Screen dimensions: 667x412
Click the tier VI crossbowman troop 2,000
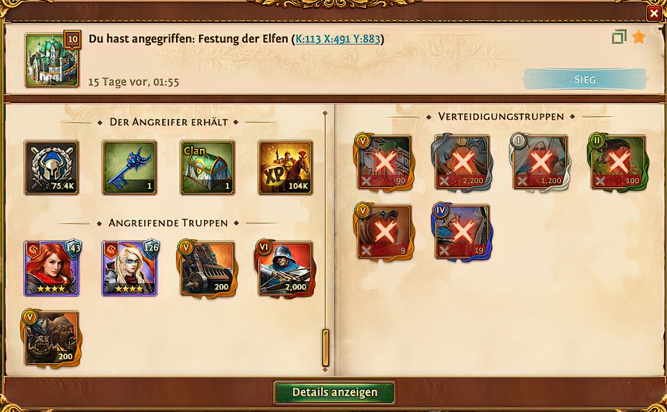285,269
